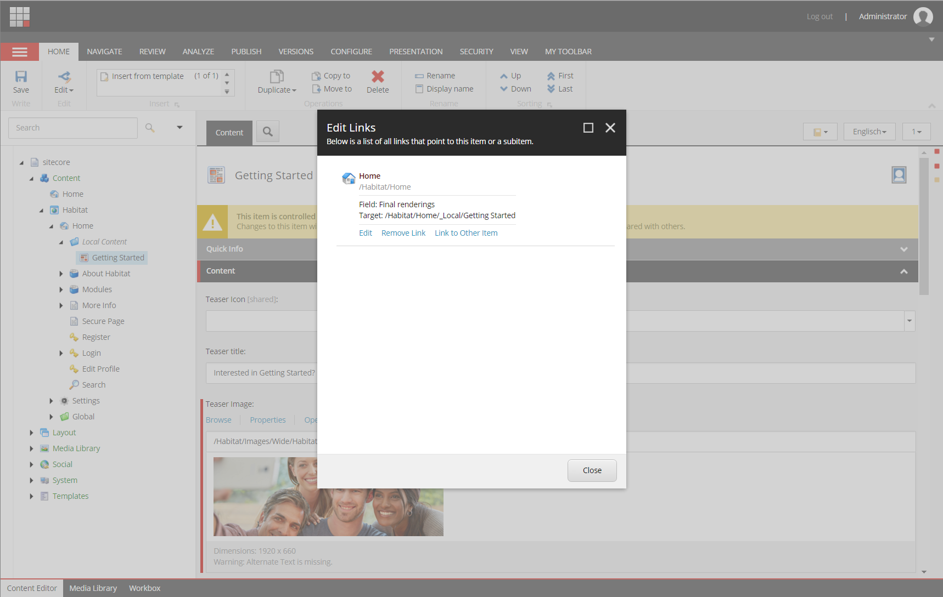Image resolution: width=943 pixels, height=597 pixels.
Task: Open the Sitecore launchpad grid icon
Action: point(20,16)
